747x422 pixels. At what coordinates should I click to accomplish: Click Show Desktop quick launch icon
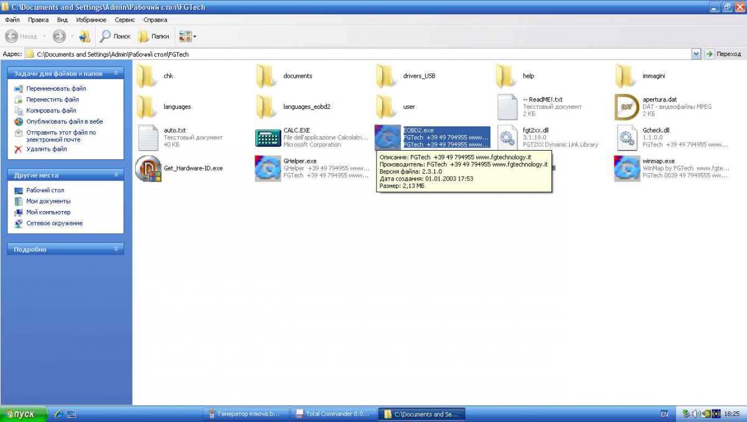pyautogui.click(x=72, y=414)
